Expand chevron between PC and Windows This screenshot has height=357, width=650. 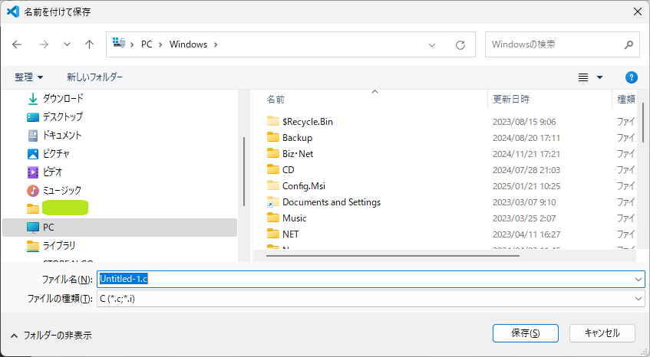click(160, 44)
